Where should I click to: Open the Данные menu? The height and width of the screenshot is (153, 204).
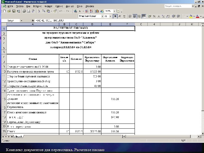(x=70, y=6)
